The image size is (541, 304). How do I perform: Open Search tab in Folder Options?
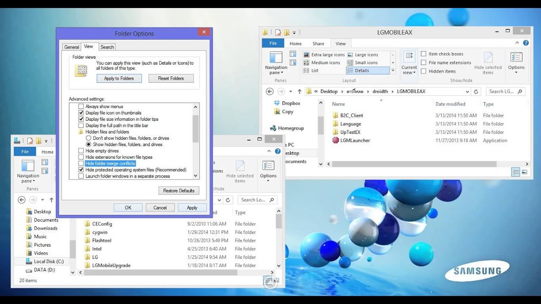click(x=107, y=47)
